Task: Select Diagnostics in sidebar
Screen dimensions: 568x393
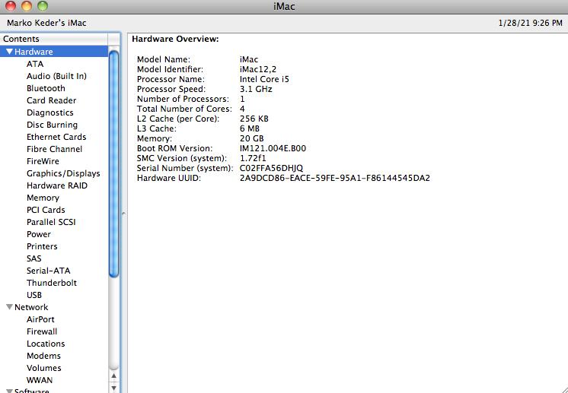Action: [x=50, y=113]
